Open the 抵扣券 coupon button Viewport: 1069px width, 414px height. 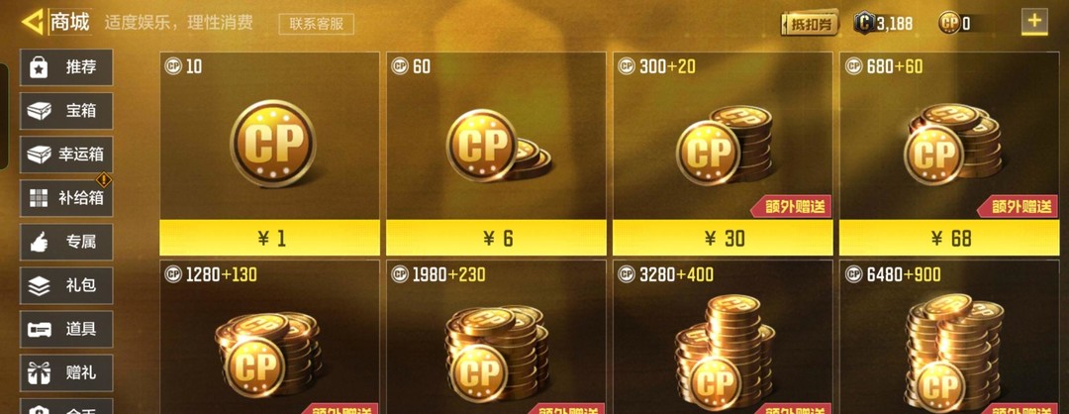pos(810,23)
